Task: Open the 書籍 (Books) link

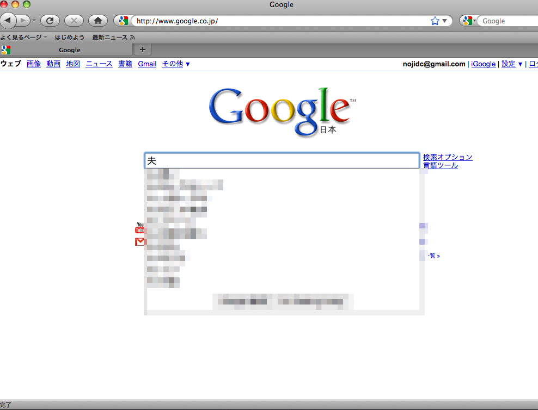Action: (125, 64)
